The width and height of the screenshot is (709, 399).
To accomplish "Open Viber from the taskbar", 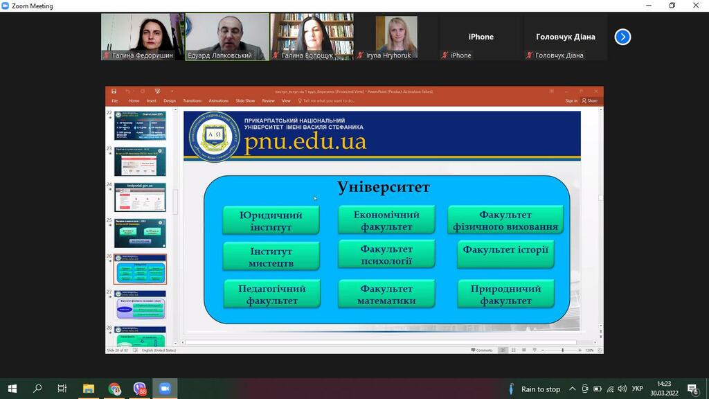I will [140, 389].
